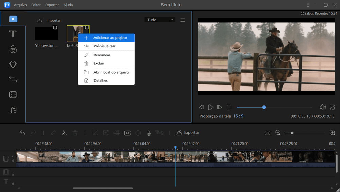Click the Freeze frame icon in toolbar
The image size is (340, 192).
[127, 133]
